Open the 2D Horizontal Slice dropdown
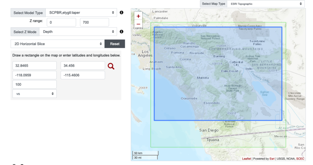313x165 pixels. 58,44
